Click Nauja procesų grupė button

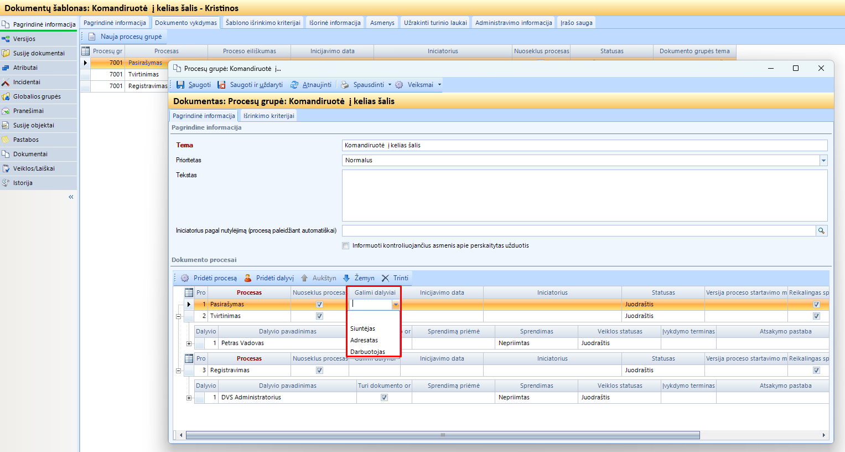click(x=125, y=37)
